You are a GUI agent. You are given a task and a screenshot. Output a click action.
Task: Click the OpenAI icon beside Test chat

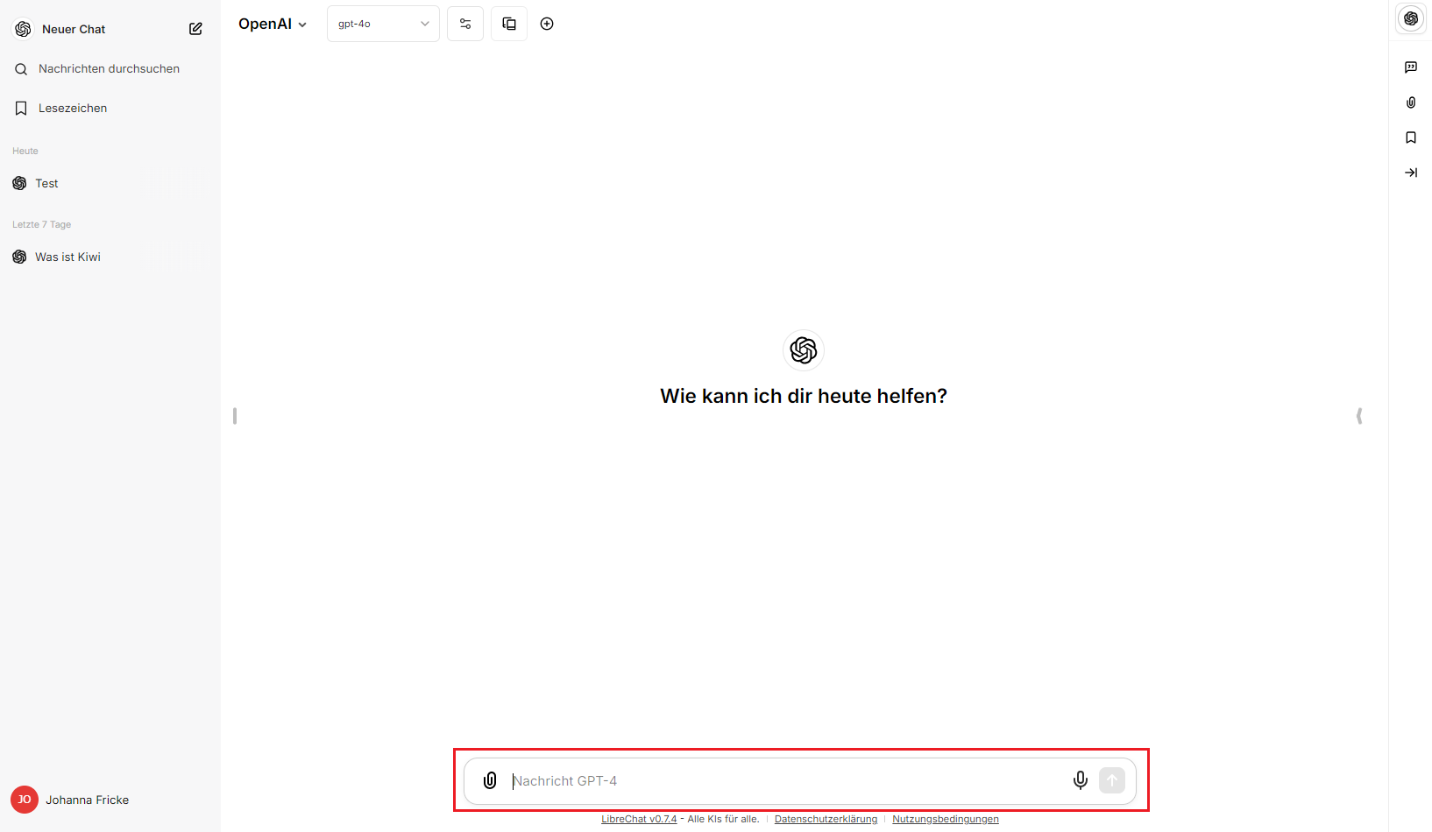point(19,183)
